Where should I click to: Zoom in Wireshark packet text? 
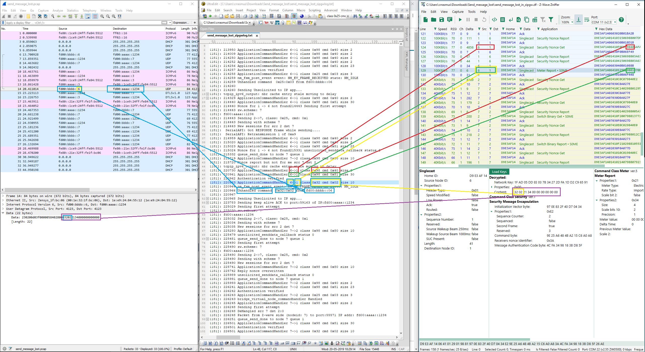(x=102, y=16)
